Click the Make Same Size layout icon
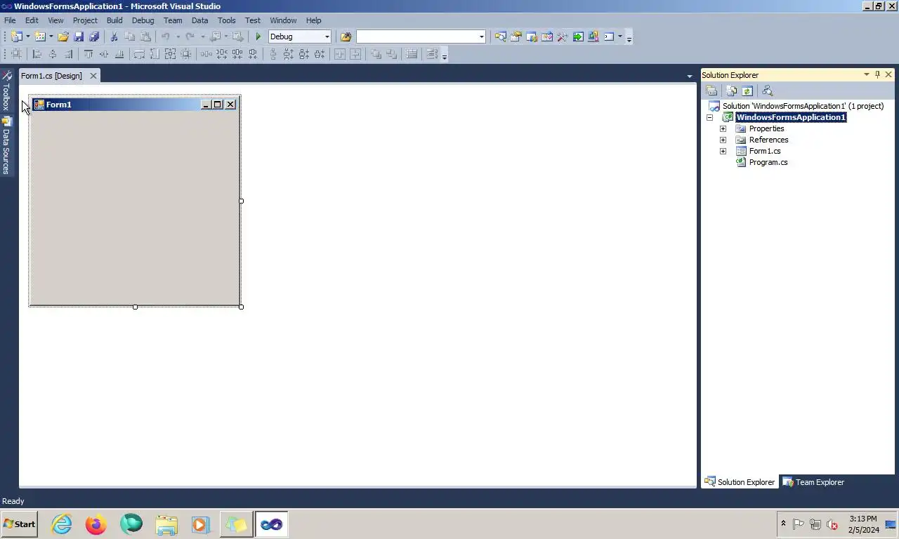Viewport: 899px width, 539px height. click(170, 54)
